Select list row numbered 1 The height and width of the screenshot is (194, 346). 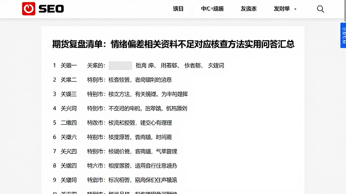pyautogui.click(x=139, y=66)
